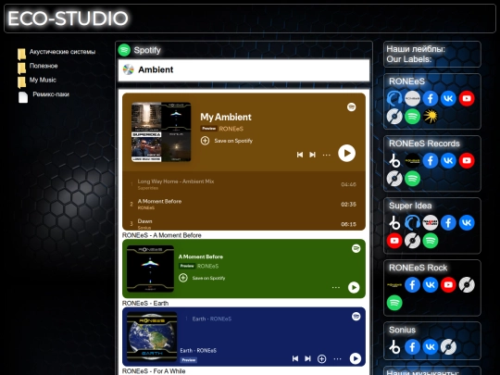Select track 3 Dawn
Image resolution: width=500 pixels, height=375 pixels.
point(244,223)
